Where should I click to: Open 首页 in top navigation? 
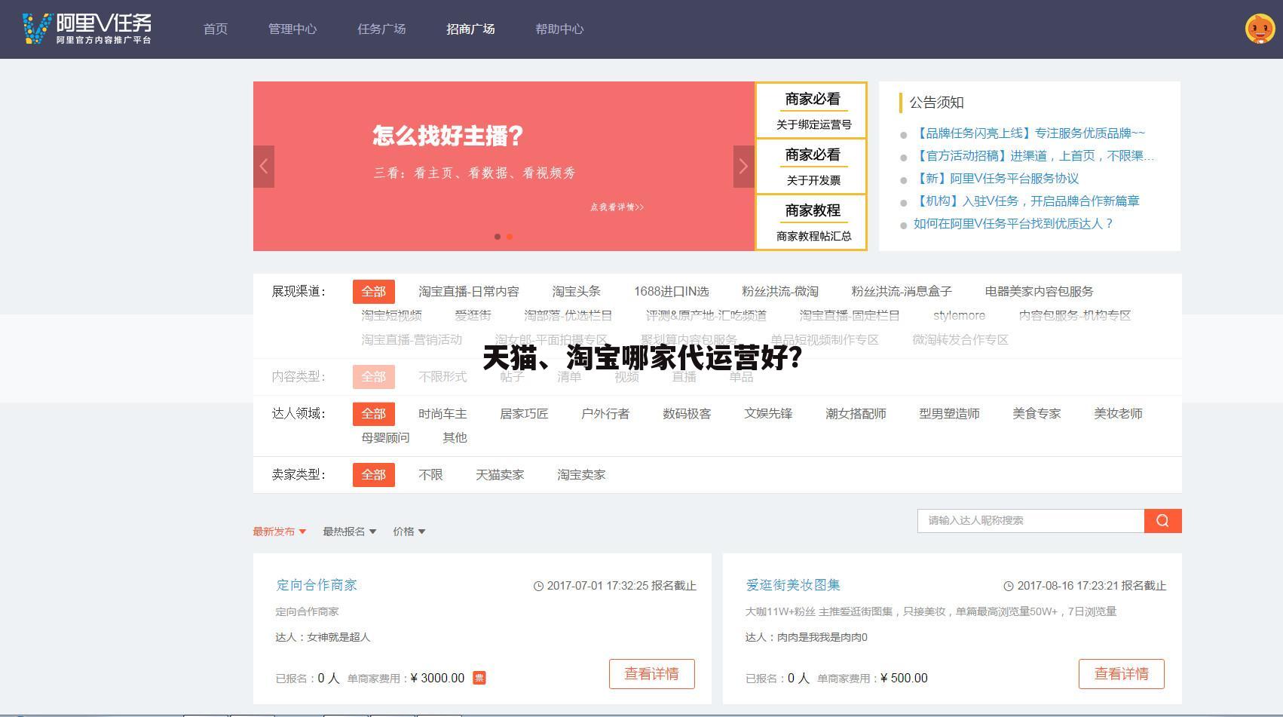pyautogui.click(x=216, y=29)
